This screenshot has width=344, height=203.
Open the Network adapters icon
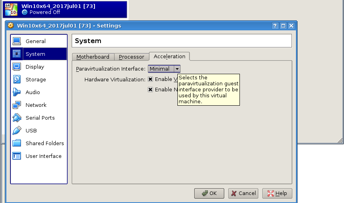coord(17,105)
